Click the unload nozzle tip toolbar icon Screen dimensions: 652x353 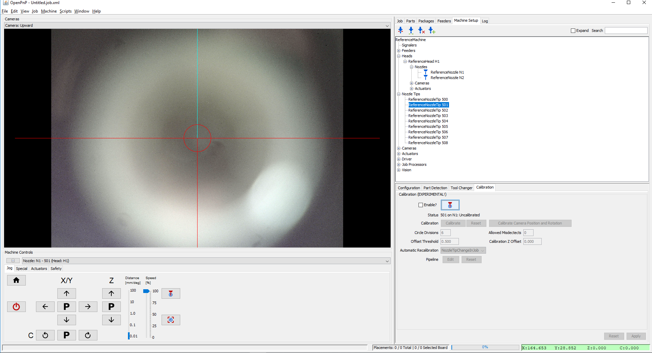click(x=400, y=30)
